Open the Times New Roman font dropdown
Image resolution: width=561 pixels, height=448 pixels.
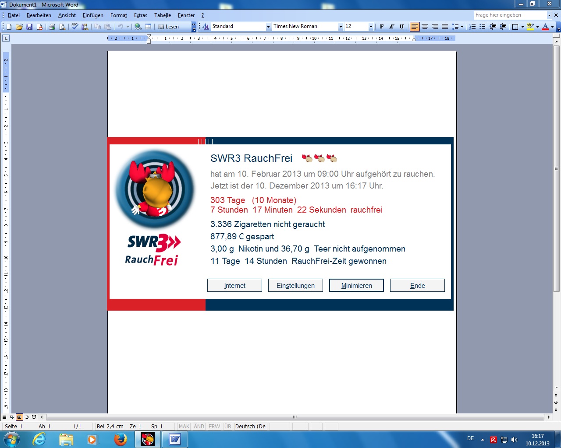341,27
